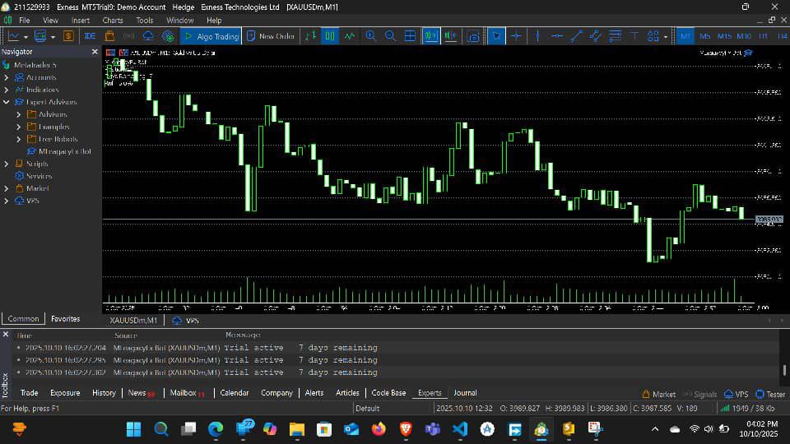Screen dimensions: 790x444
Task: Pick the vertical line drawing tool
Action: (x=537, y=36)
